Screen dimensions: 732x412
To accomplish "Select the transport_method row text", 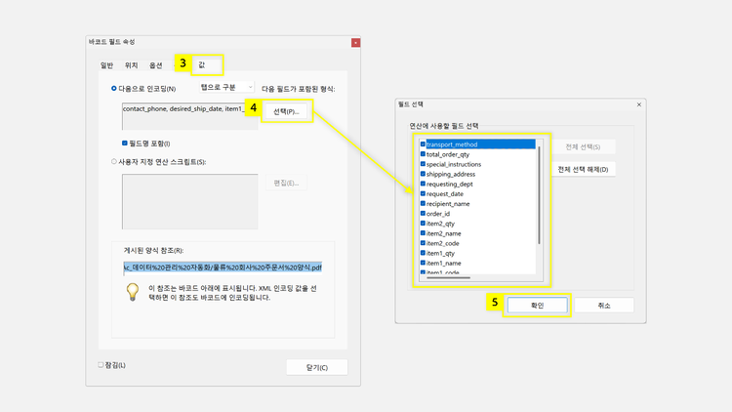I will 452,144.
